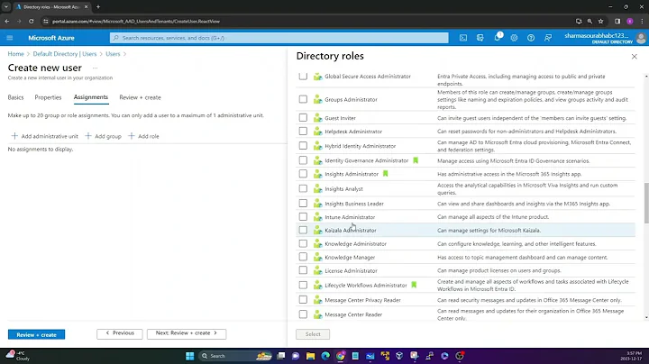Click the green bookmark icon beside Identity Governance Administrator

pos(416,160)
